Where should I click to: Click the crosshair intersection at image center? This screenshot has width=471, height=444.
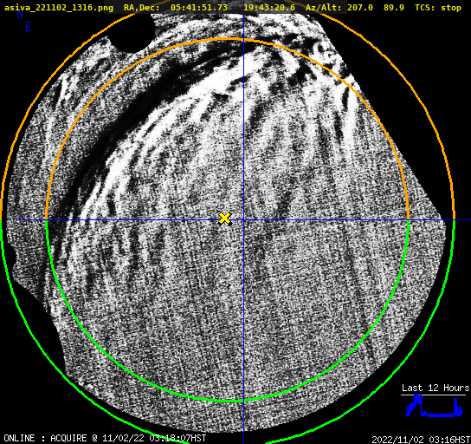click(x=243, y=220)
